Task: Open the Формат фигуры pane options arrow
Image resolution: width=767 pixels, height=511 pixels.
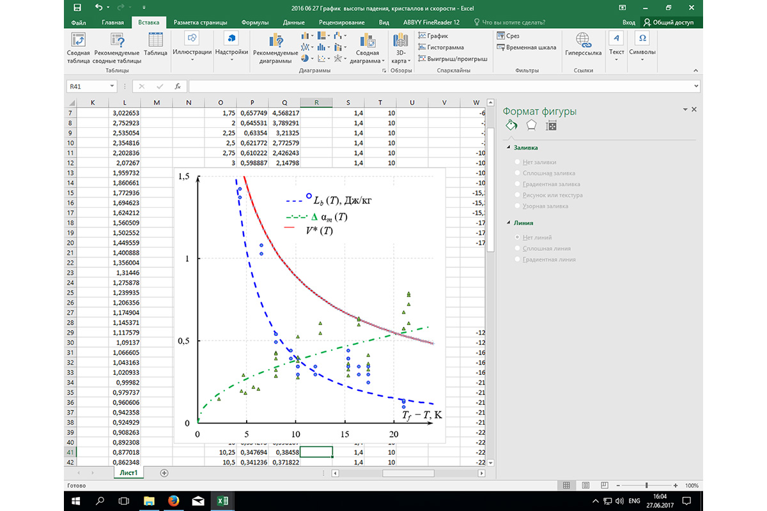Action: tap(685, 110)
